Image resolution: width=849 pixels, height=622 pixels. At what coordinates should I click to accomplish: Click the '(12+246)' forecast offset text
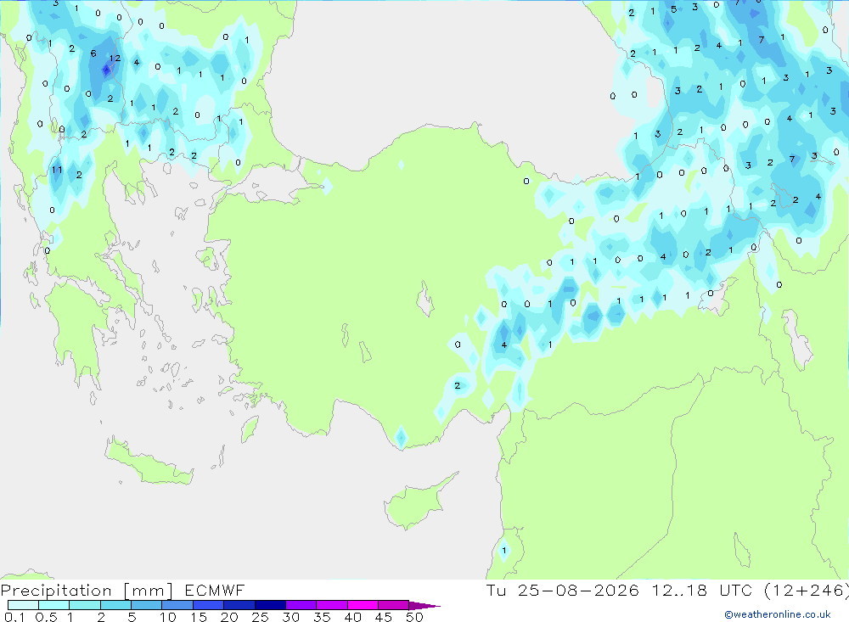click(807, 590)
